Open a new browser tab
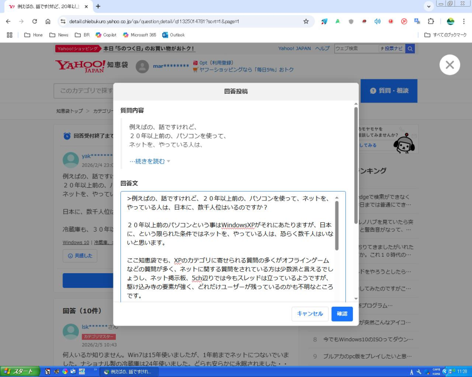Screen dimensions: 472x377 (x=98, y=6)
